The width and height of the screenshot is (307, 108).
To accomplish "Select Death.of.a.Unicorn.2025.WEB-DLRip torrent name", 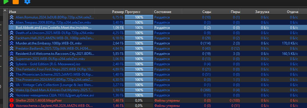I will point(55,33).
